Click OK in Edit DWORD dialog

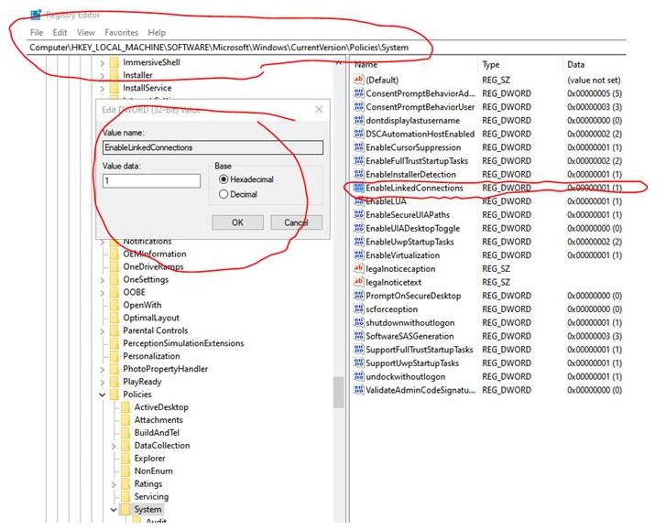coord(237,222)
